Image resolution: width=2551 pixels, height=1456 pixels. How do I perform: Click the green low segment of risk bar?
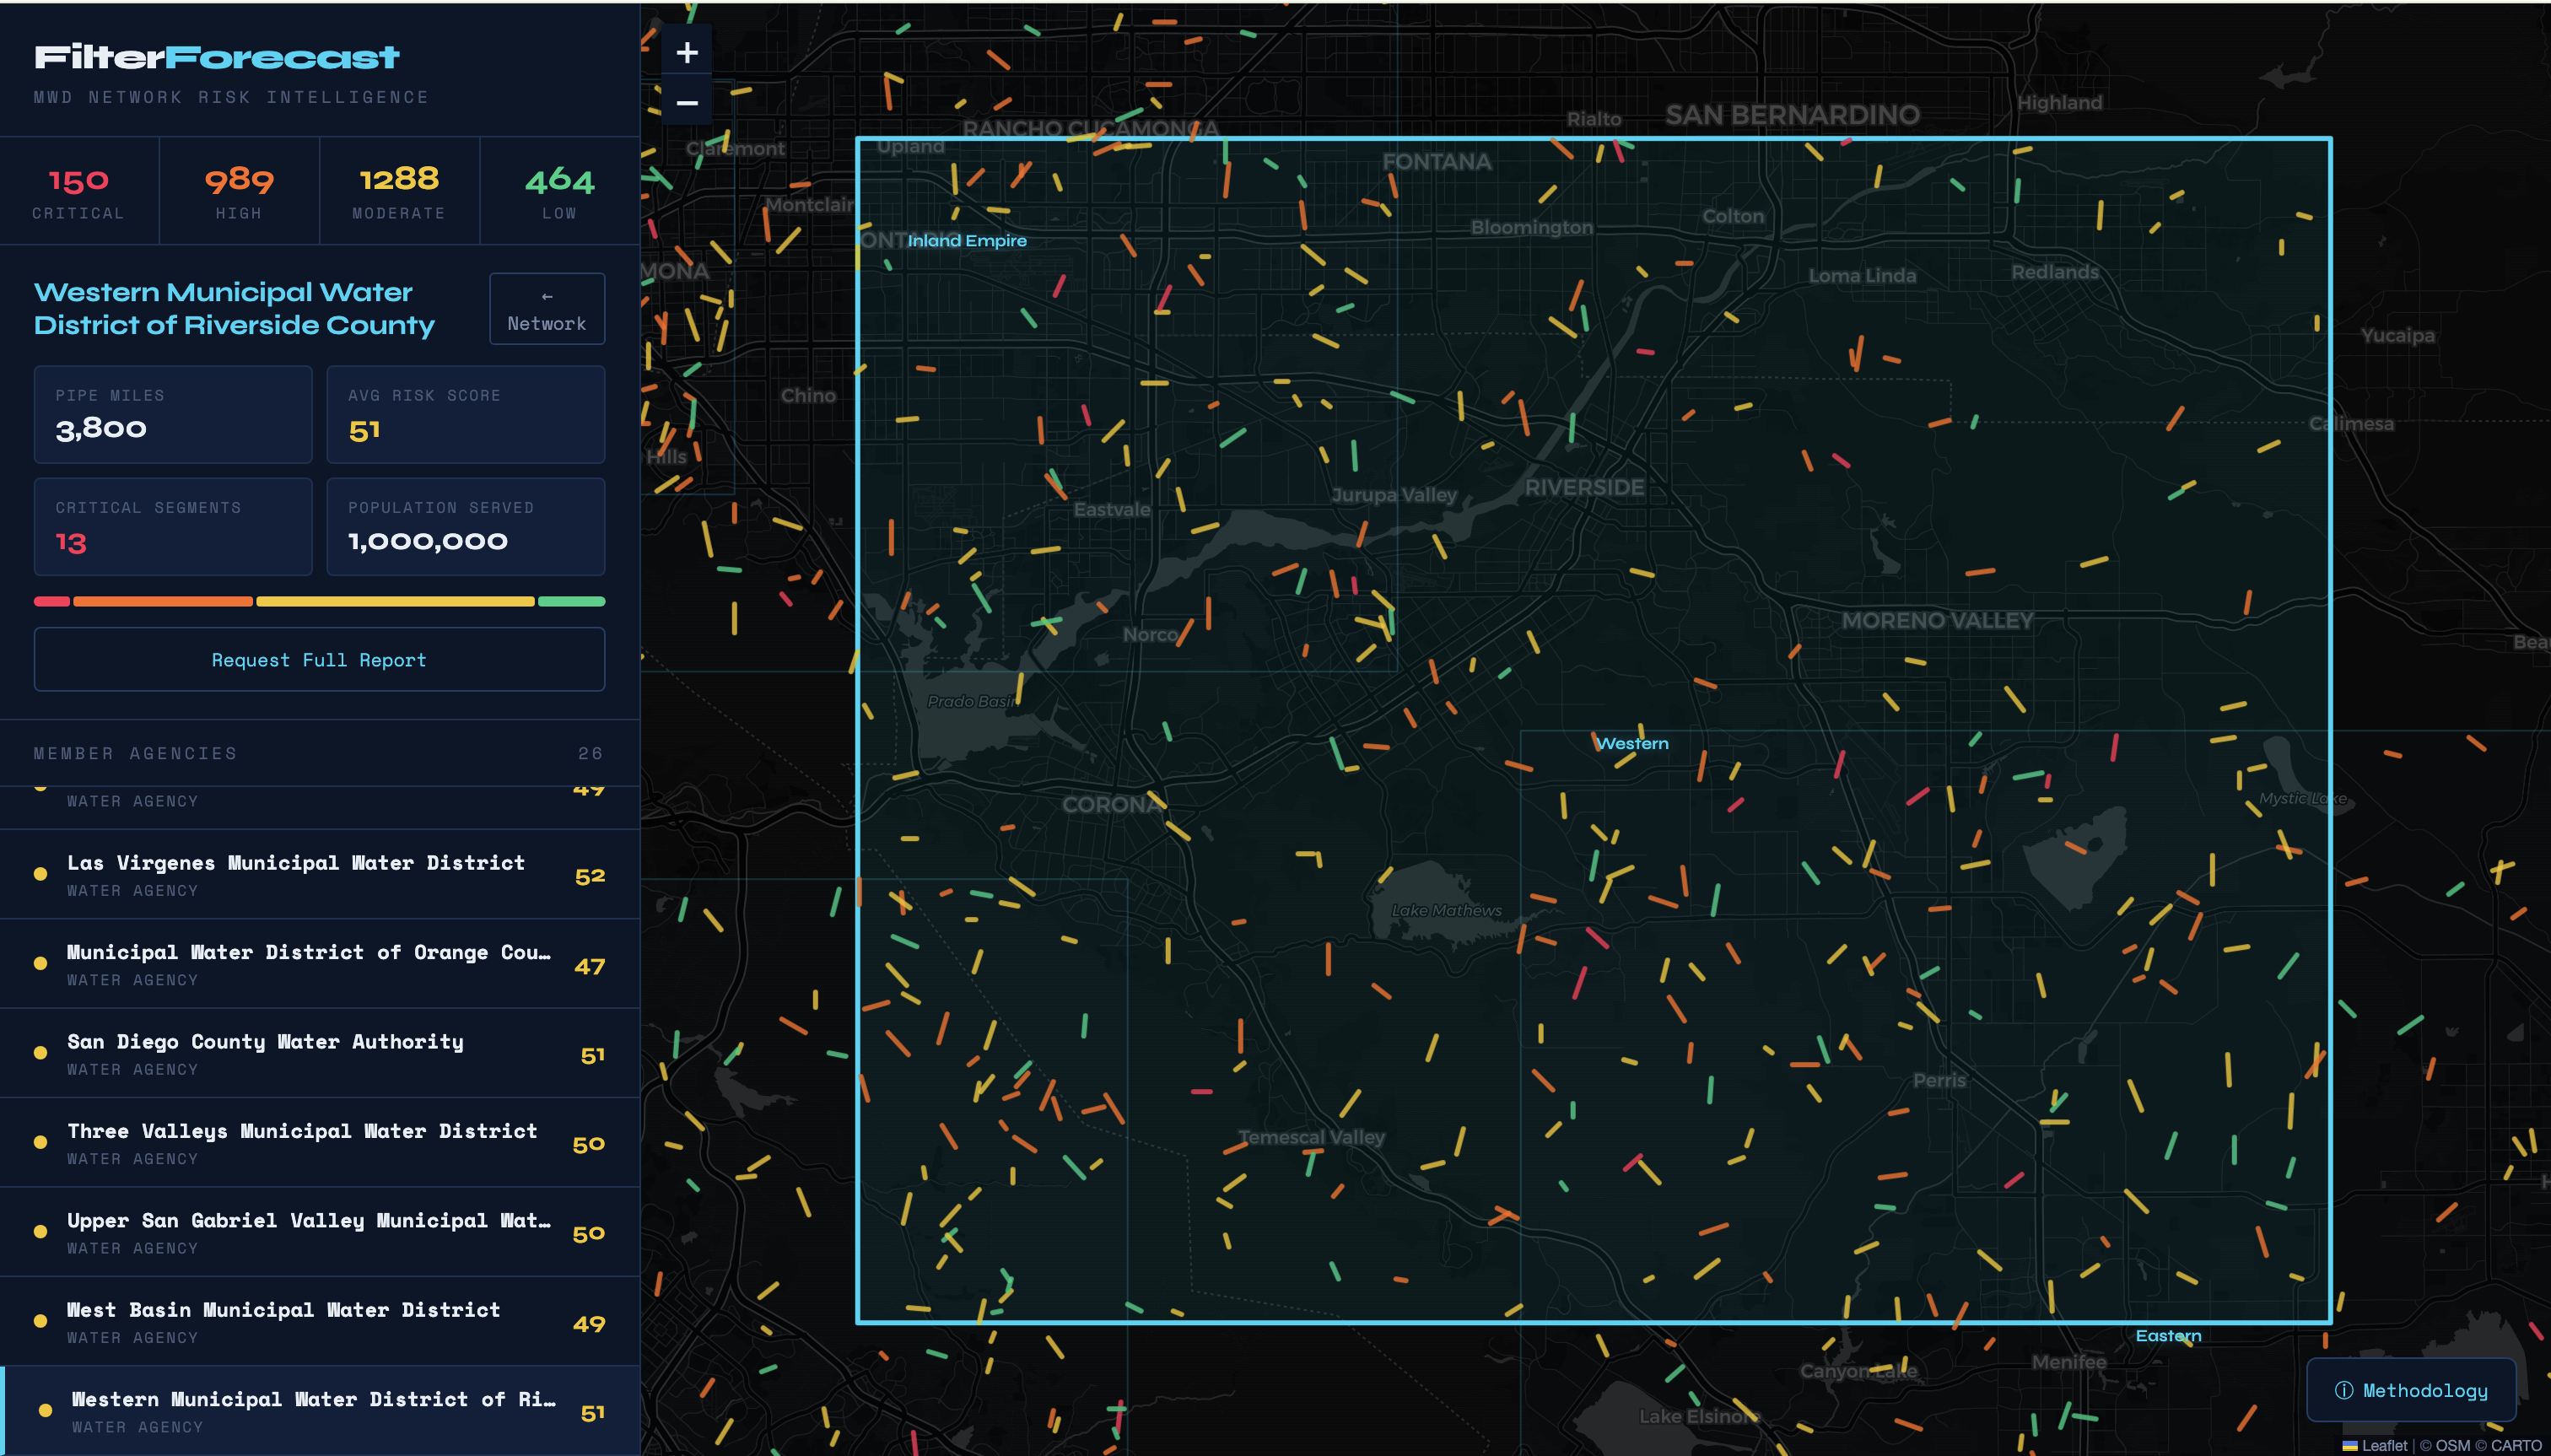[571, 601]
